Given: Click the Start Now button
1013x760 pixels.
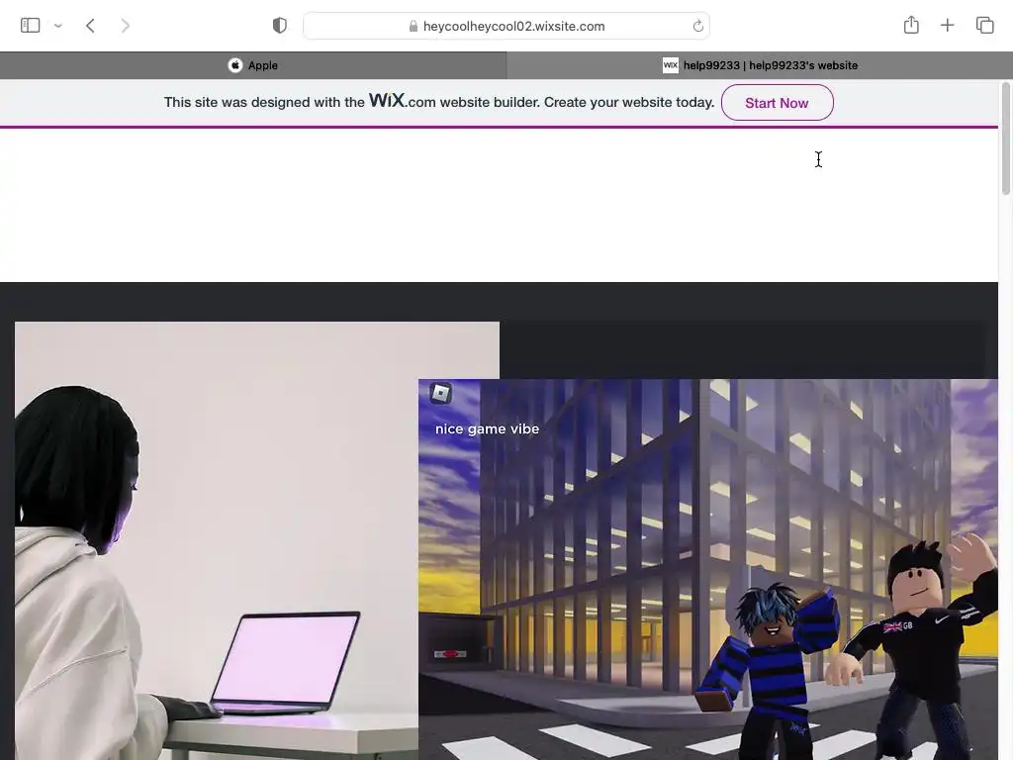Looking at the screenshot, I should click(777, 103).
